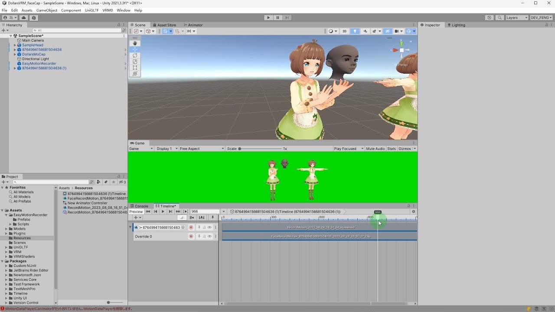This screenshot has height=312, width=555.
Task: Toggle visibility of the 876499415668150463 timeline track
Action: [x=209, y=227]
